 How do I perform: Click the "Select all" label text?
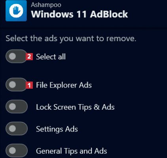tap(51, 57)
